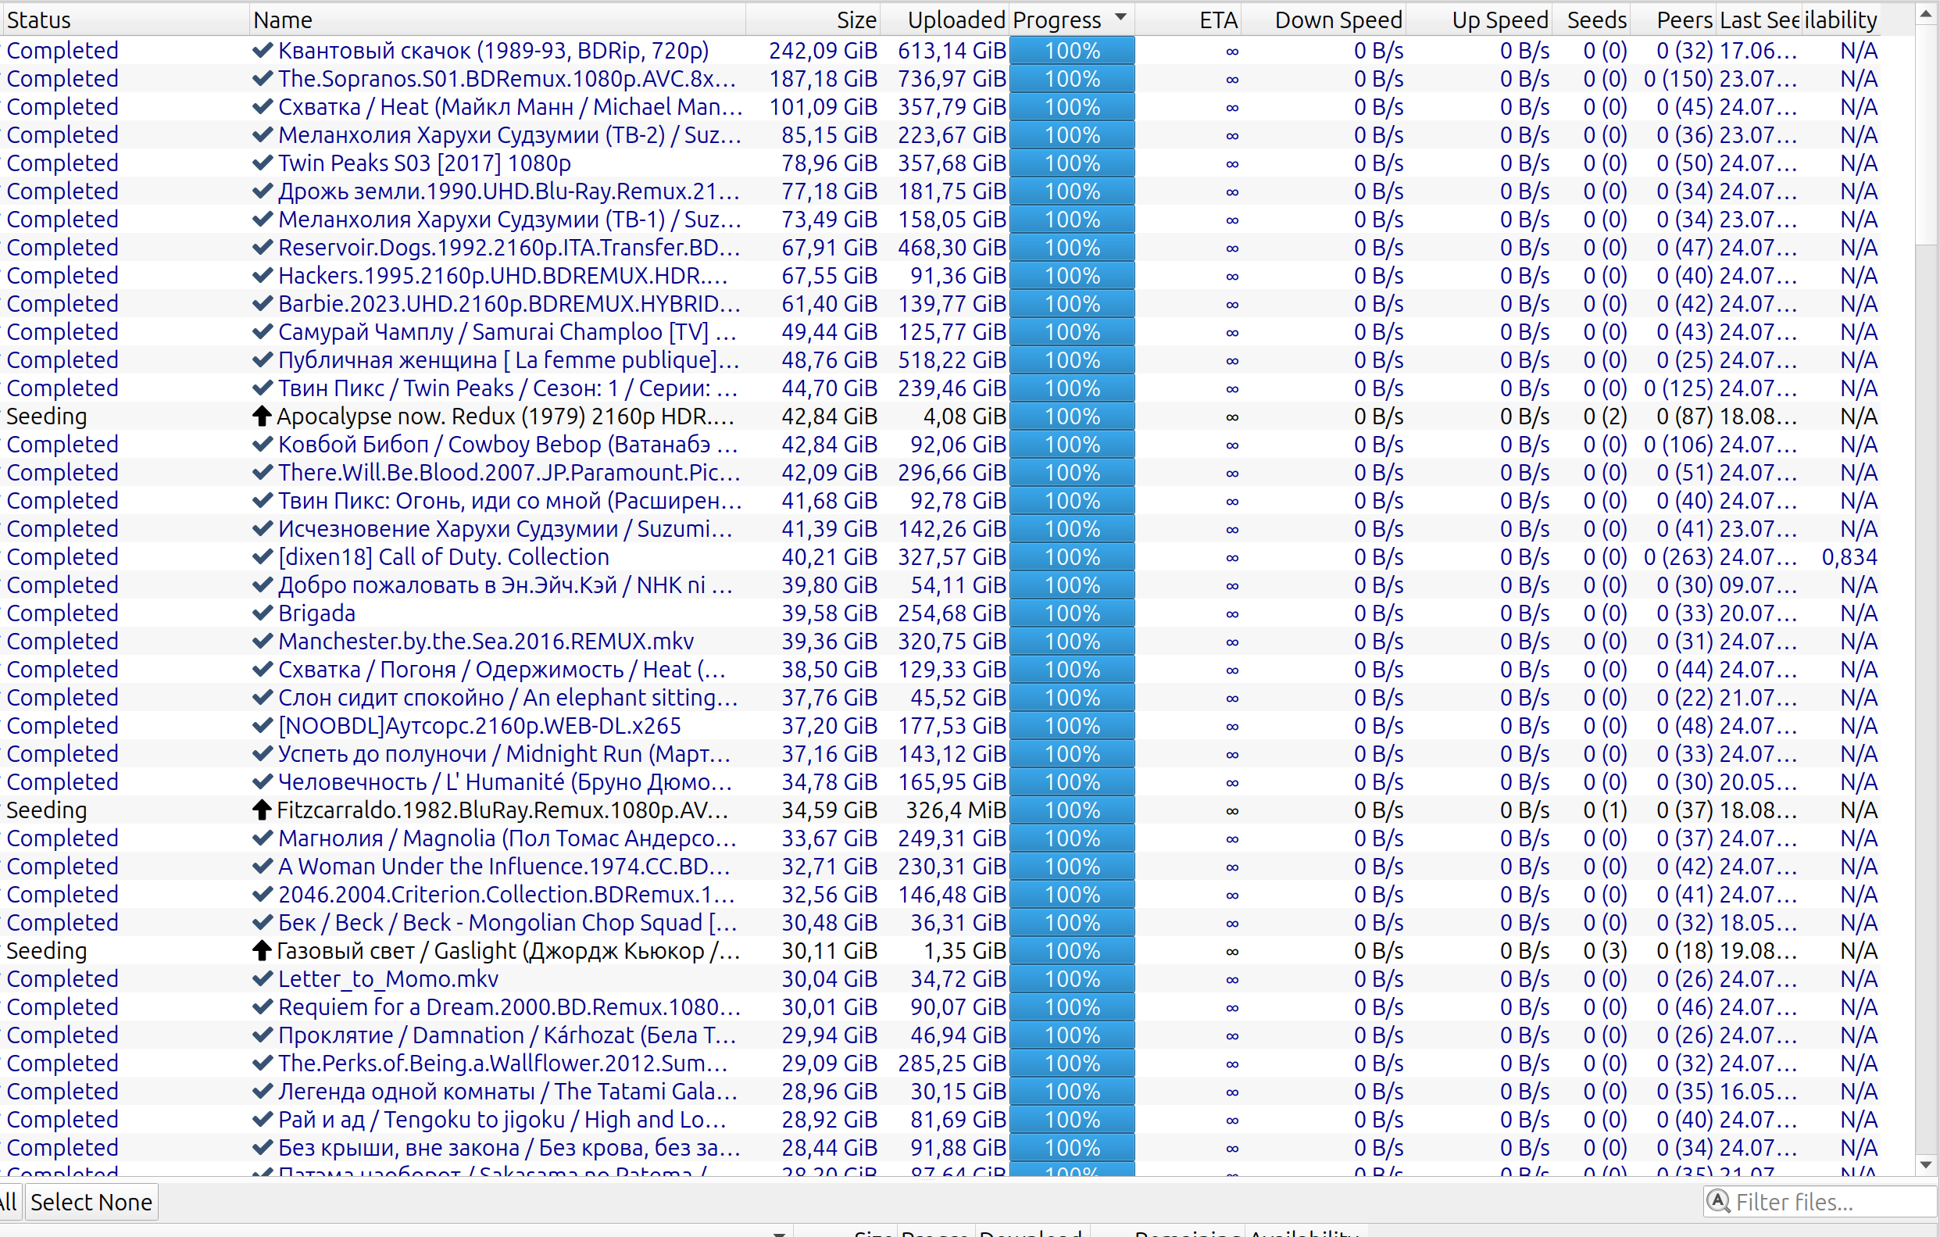This screenshot has width=1940, height=1237.
Task: Click the 0 (263) peers cell
Action: tap(1678, 556)
